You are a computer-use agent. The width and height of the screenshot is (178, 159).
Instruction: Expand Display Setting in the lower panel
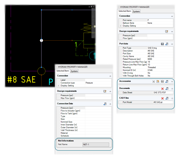click(58, 86)
